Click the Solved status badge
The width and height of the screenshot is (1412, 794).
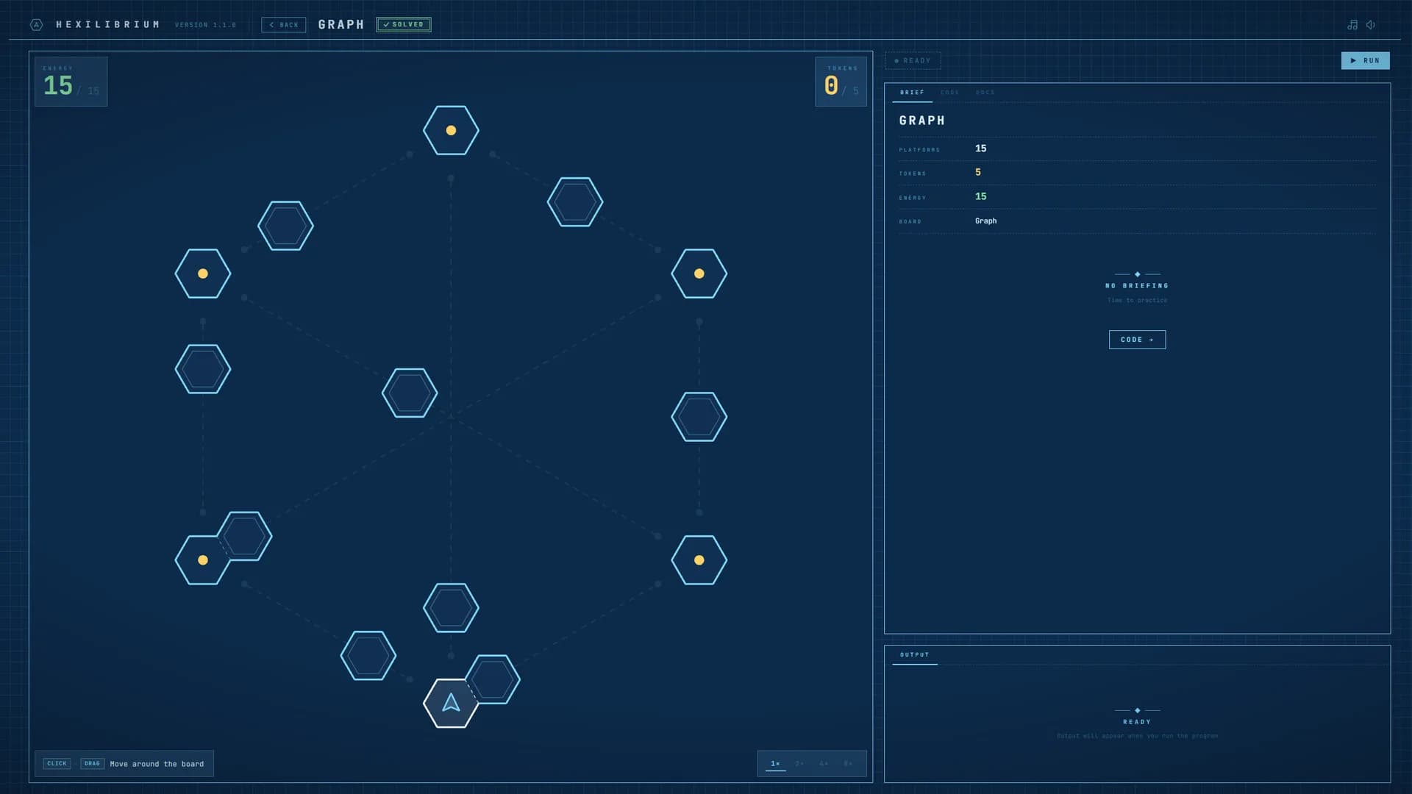coord(404,25)
